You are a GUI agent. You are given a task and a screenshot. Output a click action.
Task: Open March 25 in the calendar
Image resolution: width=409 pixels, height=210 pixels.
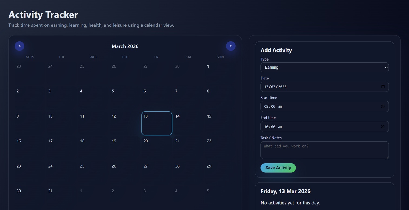(93, 173)
